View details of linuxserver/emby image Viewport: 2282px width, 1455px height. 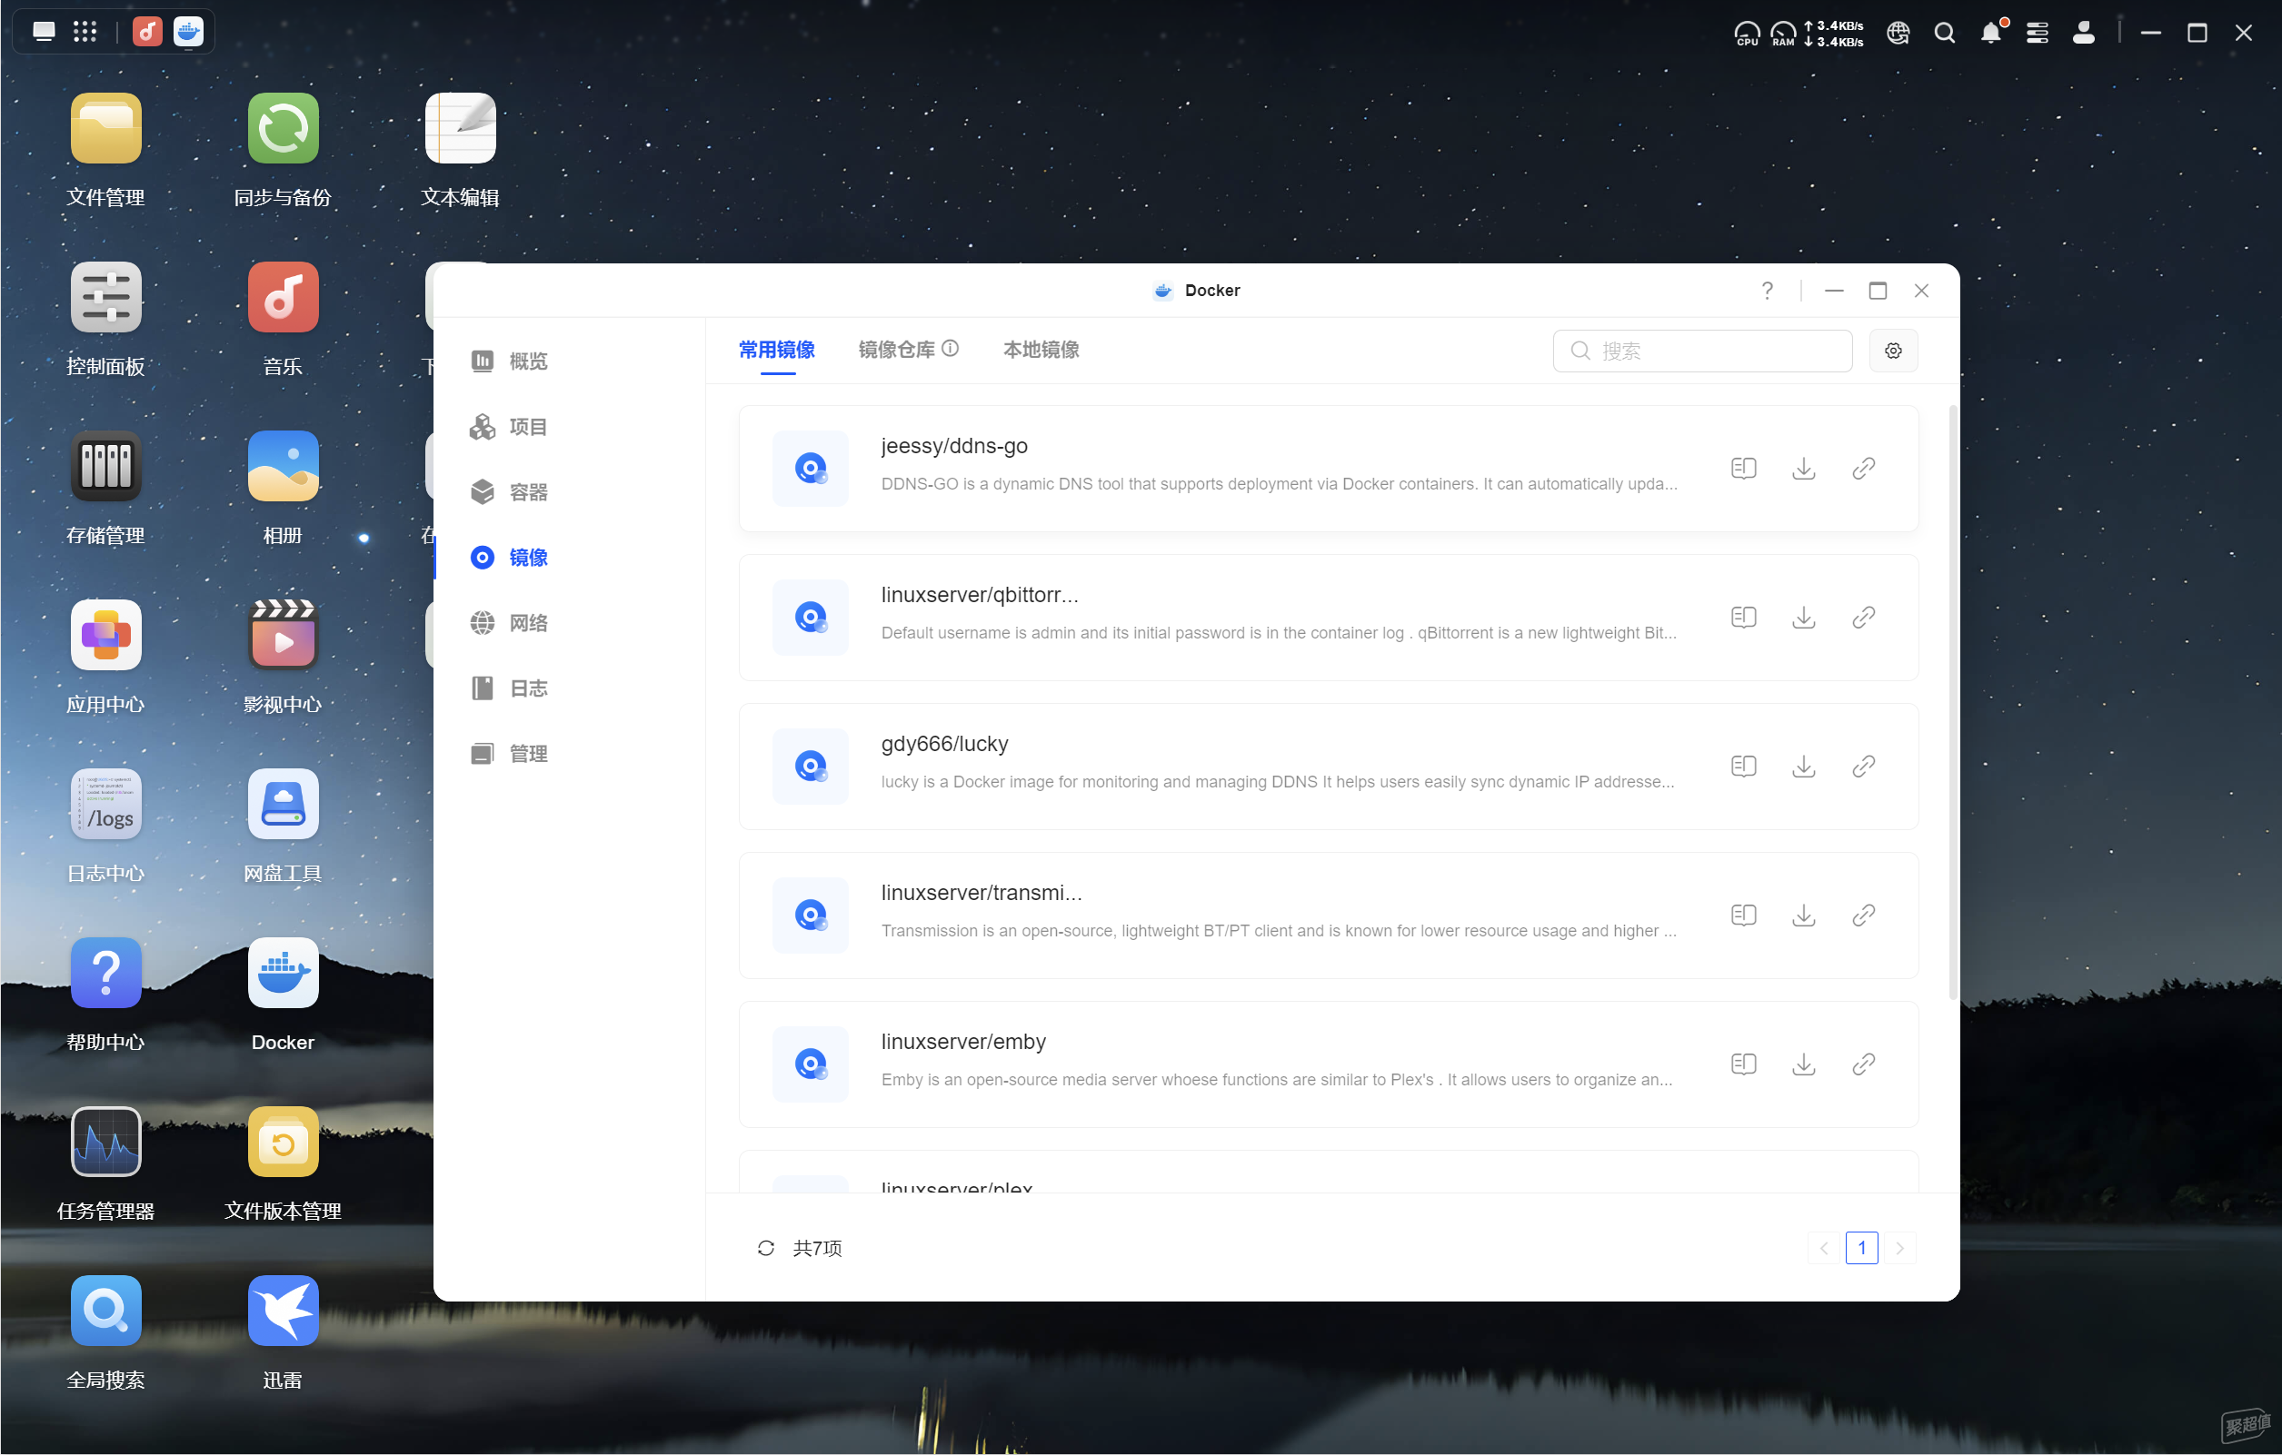tap(1743, 1063)
